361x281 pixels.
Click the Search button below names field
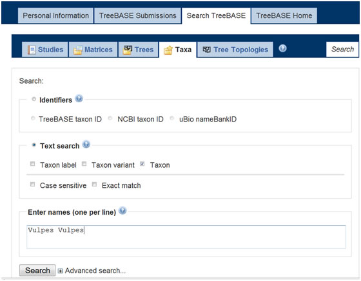(37, 271)
